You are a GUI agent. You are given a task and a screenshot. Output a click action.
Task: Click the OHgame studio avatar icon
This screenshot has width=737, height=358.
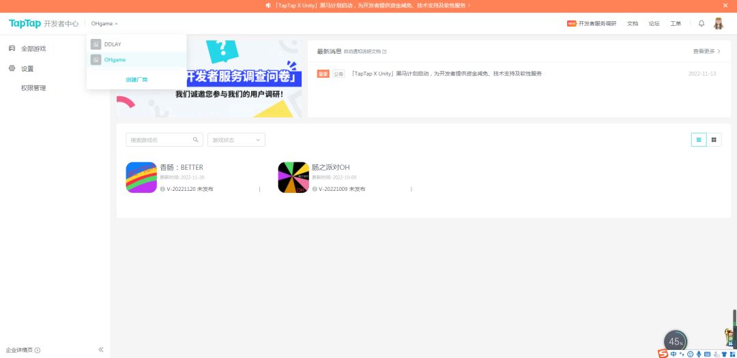(96, 60)
